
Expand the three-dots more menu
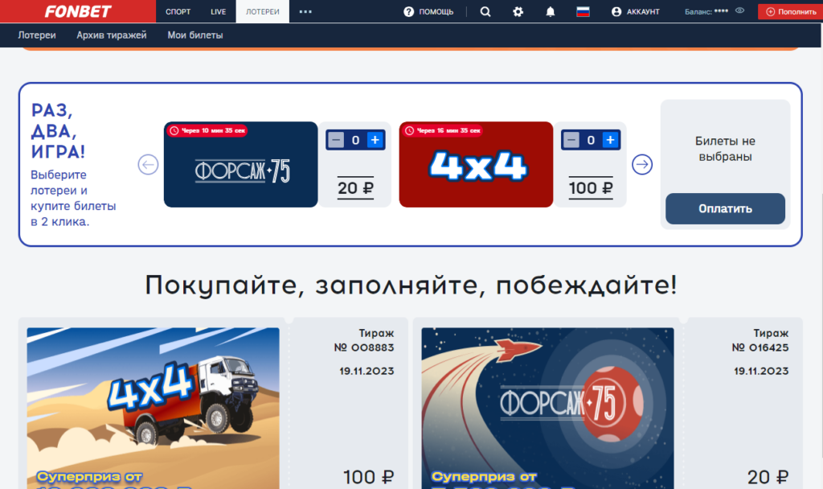click(305, 11)
